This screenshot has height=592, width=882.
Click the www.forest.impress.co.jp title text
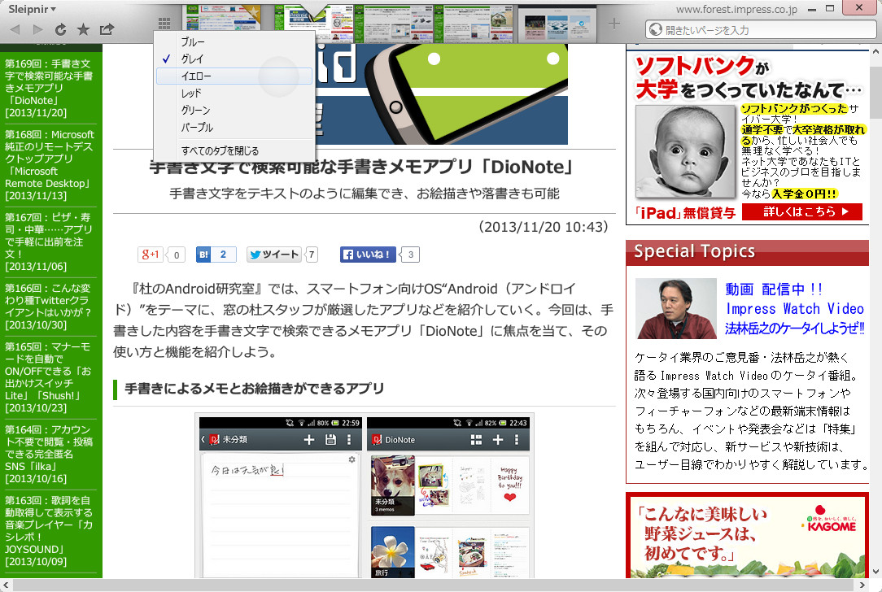(736, 9)
